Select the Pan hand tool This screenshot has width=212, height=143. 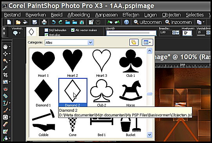click(5, 47)
